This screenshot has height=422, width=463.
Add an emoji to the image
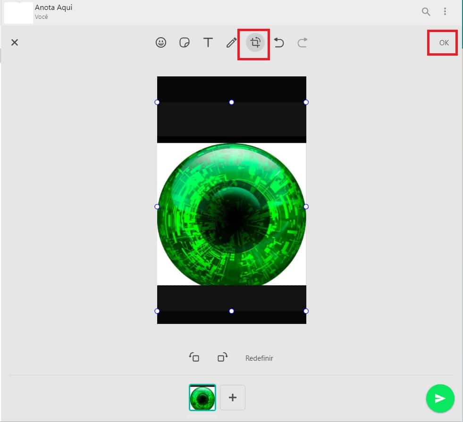pos(160,42)
